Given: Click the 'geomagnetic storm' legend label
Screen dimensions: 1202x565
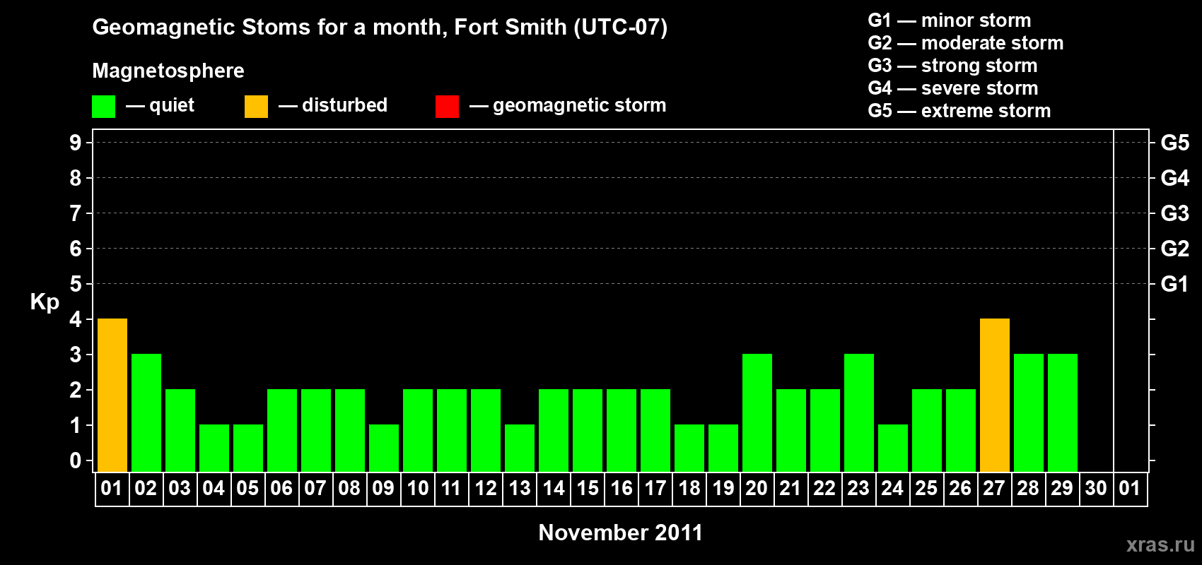Looking at the screenshot, I should [x=580, y=105].
